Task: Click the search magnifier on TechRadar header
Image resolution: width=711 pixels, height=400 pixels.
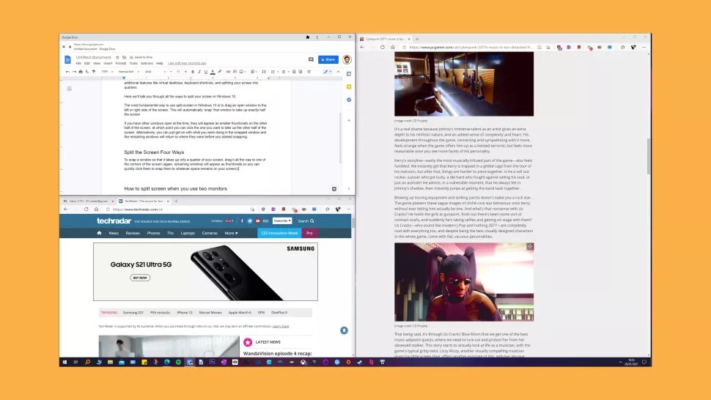Action: [x=312, y=221]
